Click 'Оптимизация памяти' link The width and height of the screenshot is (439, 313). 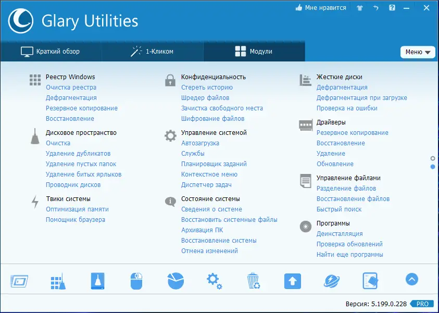pyautogui.click(x=77, y=209)
